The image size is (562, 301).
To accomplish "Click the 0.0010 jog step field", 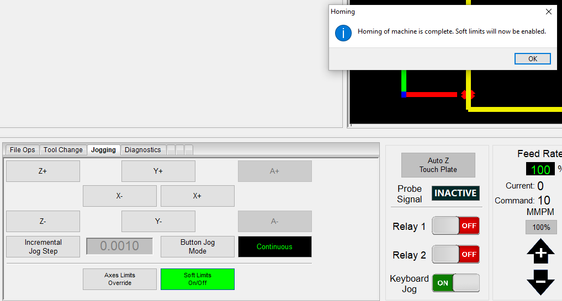I will [x=120, y=246].
